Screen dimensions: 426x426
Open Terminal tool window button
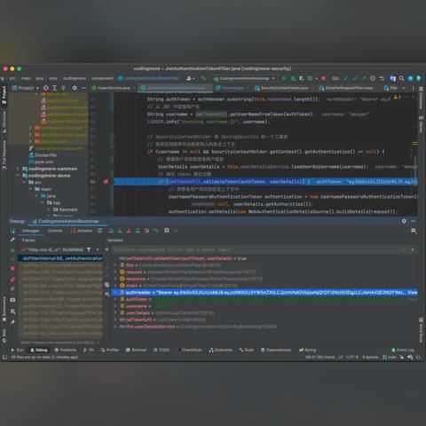coord(136,350)
